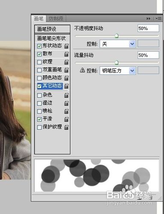Viewport: 164px width, 214px height.
Task: Select 双重画笔 option label
Action: (52, 70)
